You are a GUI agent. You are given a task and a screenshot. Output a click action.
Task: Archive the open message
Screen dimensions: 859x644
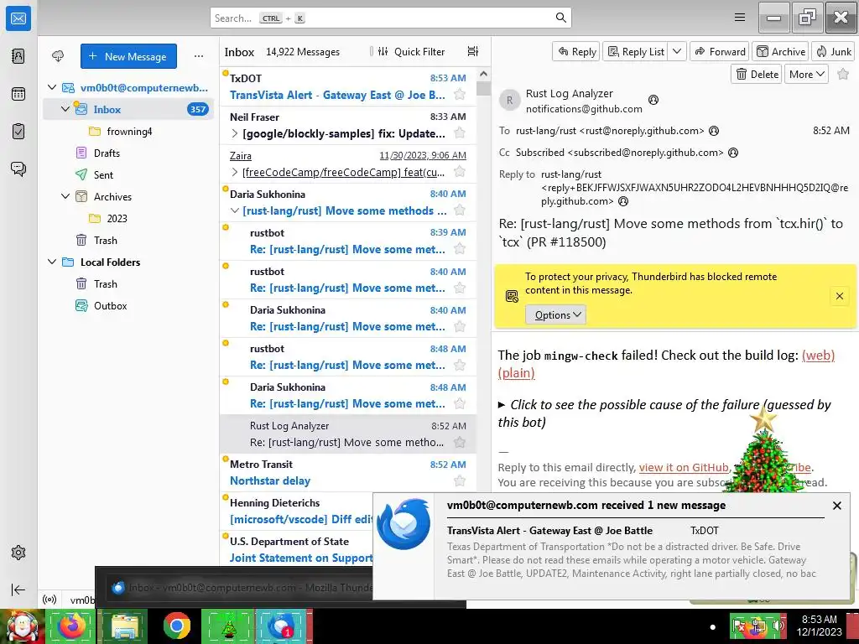coord(781,51)
